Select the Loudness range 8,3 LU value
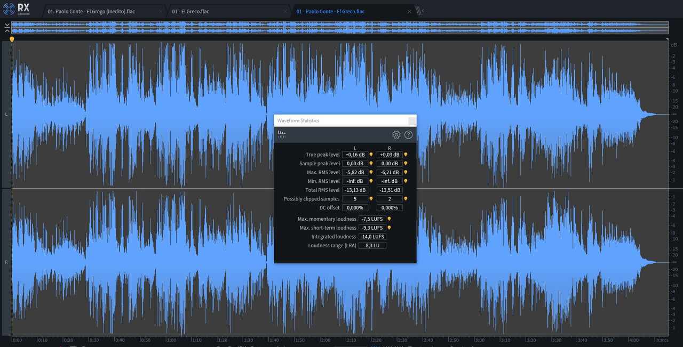 coord(372,245)
